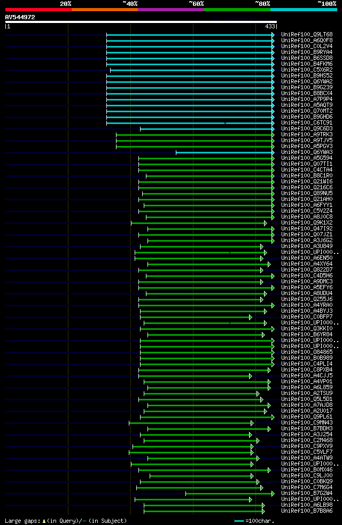Select the UniRef100_A4XY64 label
This screenshot has height=525, width=342.
coord(307,264)
